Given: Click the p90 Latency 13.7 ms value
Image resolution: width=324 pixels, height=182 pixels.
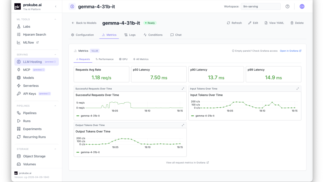Looking at the screenshot, I should 216,78.
